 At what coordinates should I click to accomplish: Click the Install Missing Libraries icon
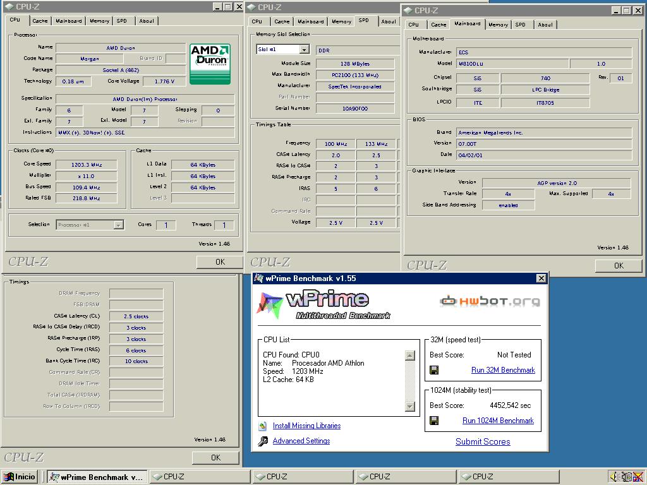(x=263, y=426)
